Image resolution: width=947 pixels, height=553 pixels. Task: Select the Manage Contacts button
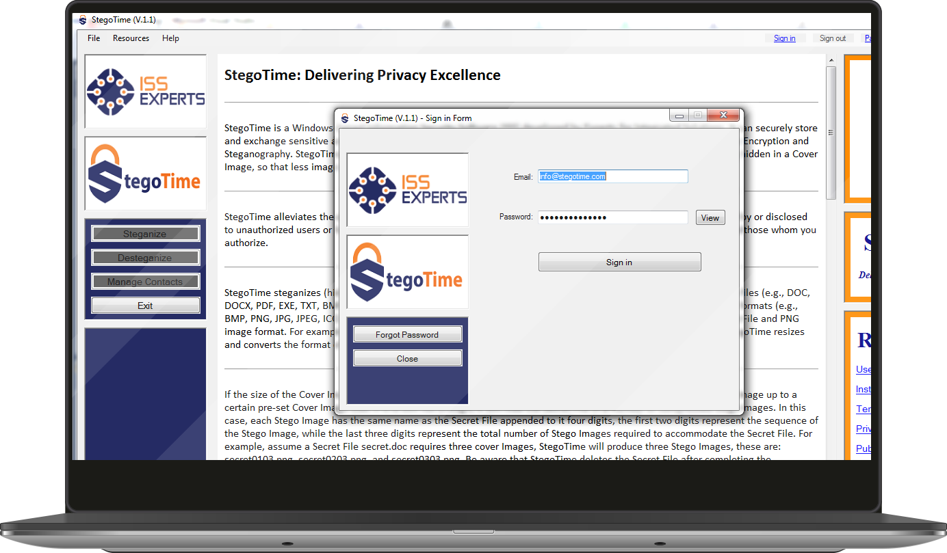click(x=145, y=282)
